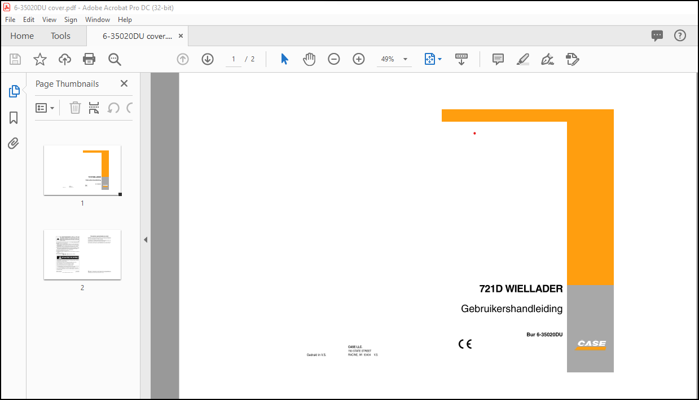Go to next page with the down arrow
The height and width of the screenshot is (400, 699).
pos(208,59)
